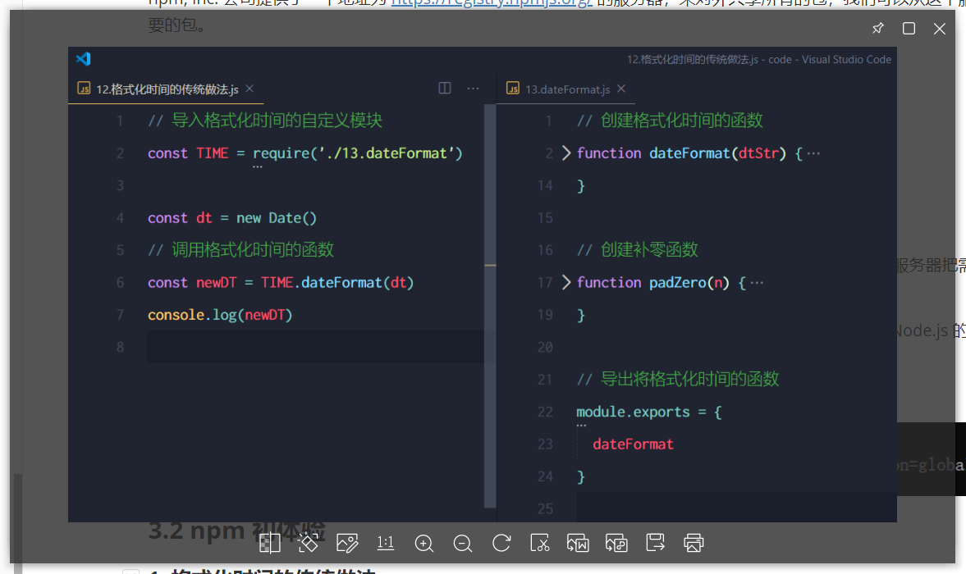The height and width of the screenshot is (574, 966).
Task: Rotate the image using the rotate icon
Action: coord(501,543)
